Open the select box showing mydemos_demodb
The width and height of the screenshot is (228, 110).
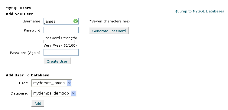[x=54, y=93]
